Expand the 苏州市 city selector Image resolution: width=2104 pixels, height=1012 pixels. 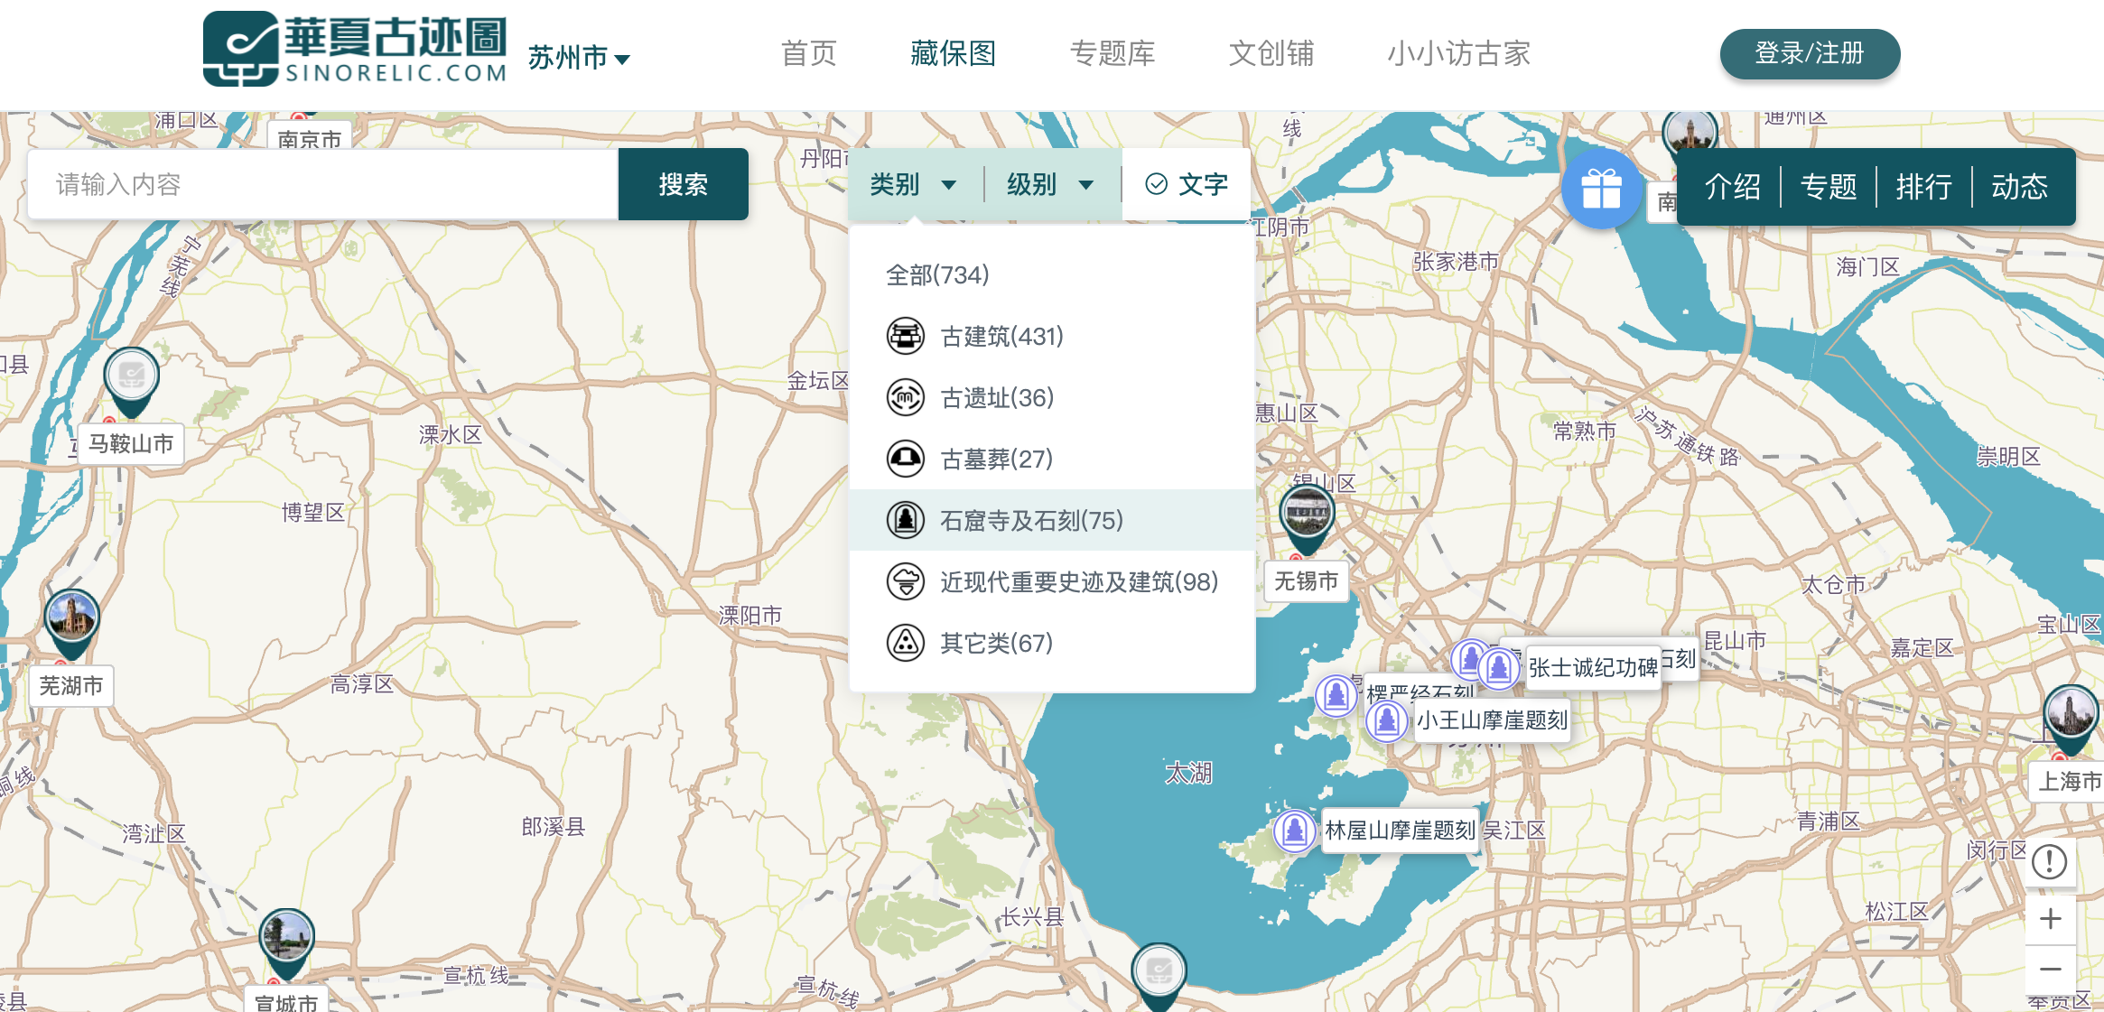click(579, 58)
